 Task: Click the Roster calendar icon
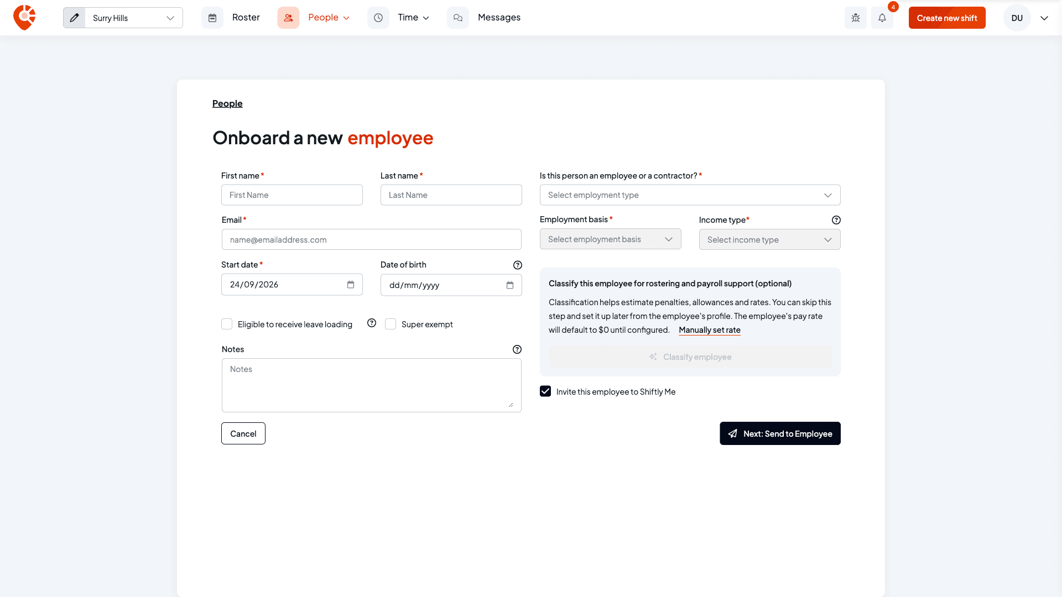pos(212,18)
